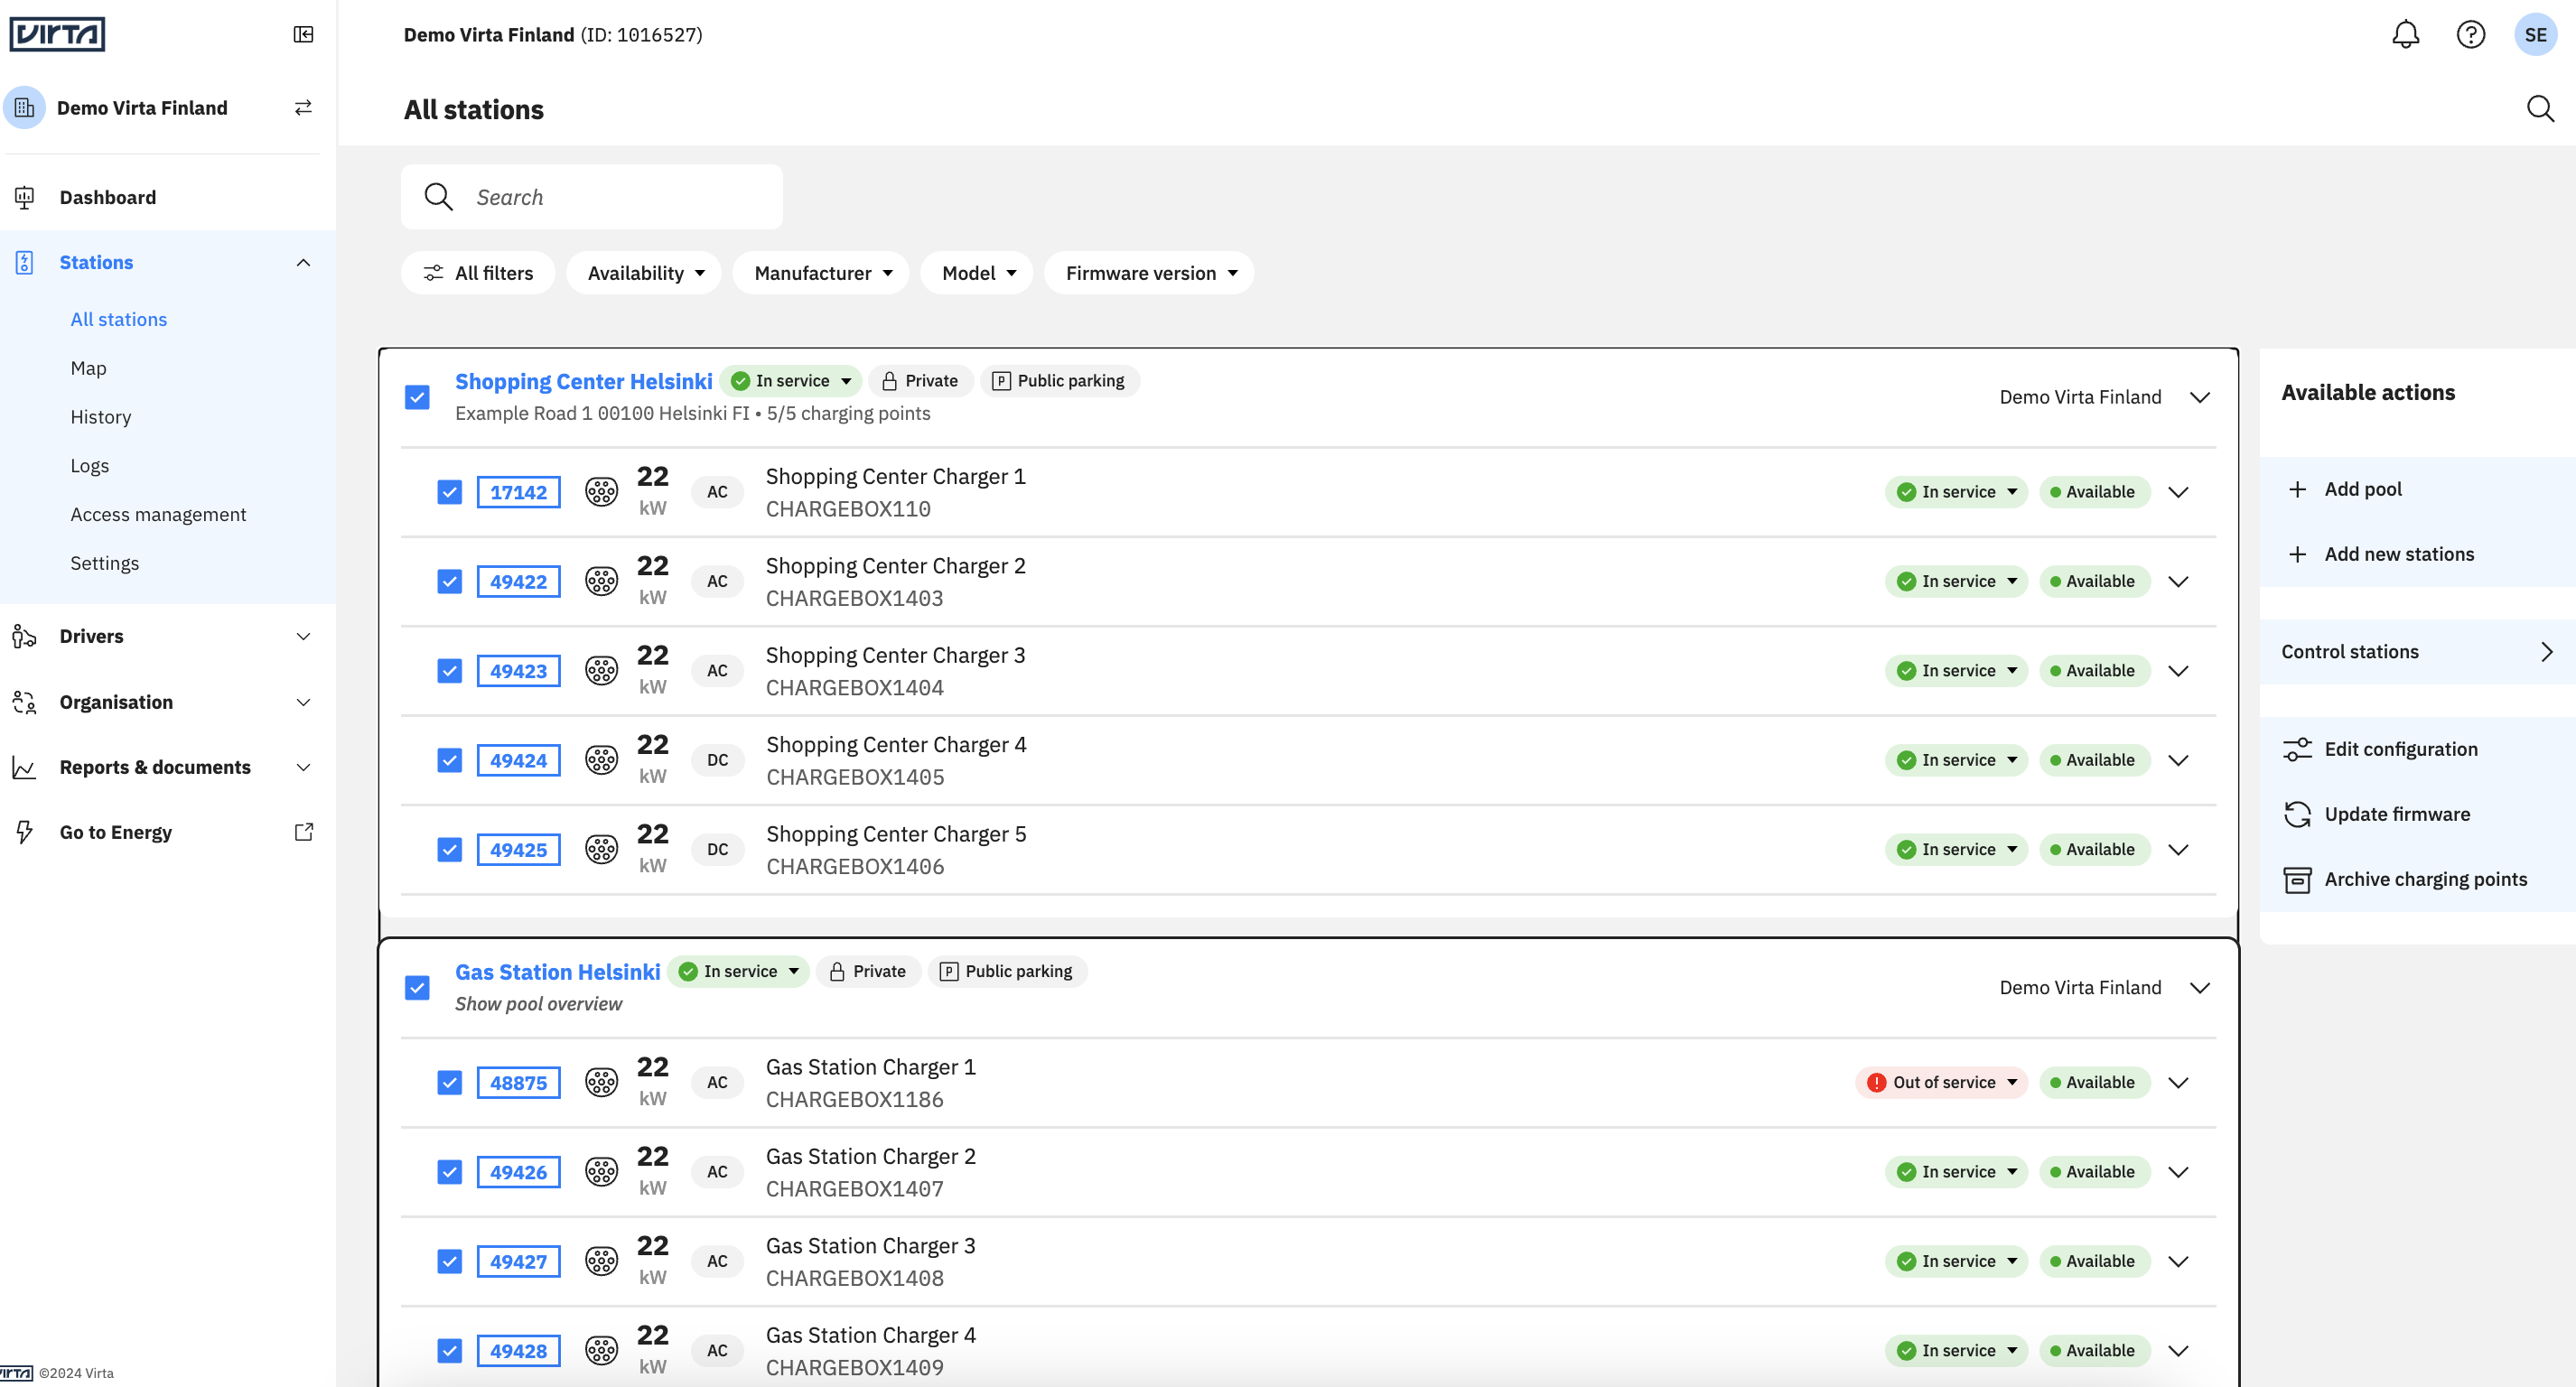Open Access management in sidebar

[x=157, y=514]
